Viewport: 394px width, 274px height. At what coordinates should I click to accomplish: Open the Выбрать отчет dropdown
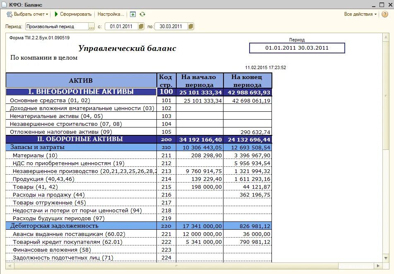[27, 14]
